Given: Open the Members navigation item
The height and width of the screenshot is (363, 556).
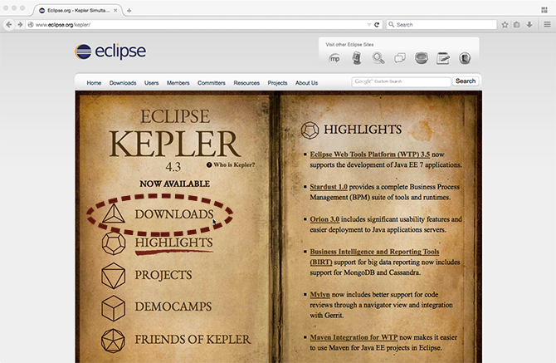Looking at the screenshot, I should (x=178, y=83).
